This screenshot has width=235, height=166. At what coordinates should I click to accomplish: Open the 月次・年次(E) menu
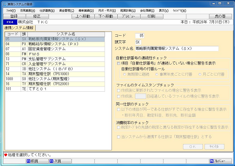coord(107,11)
